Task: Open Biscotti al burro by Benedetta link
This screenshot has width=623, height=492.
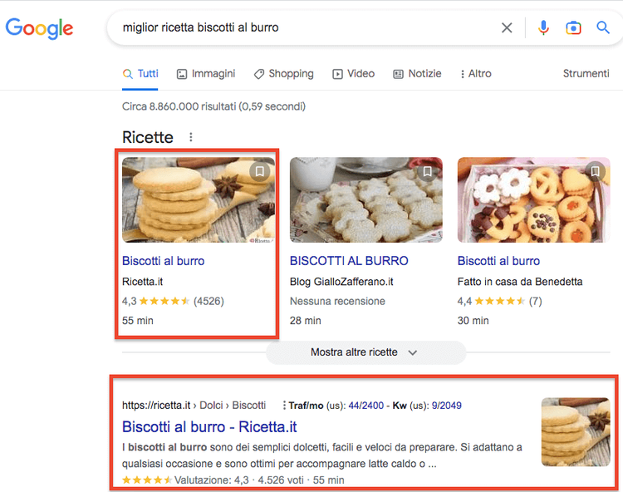Action: (x=498, y=261)
